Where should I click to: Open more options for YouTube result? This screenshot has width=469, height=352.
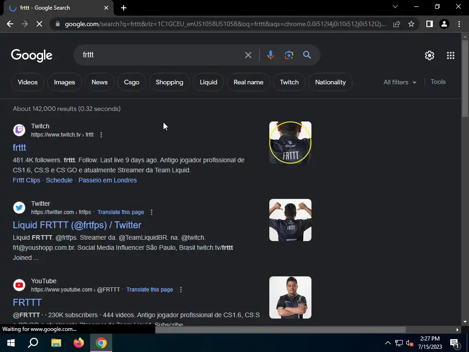180,290
